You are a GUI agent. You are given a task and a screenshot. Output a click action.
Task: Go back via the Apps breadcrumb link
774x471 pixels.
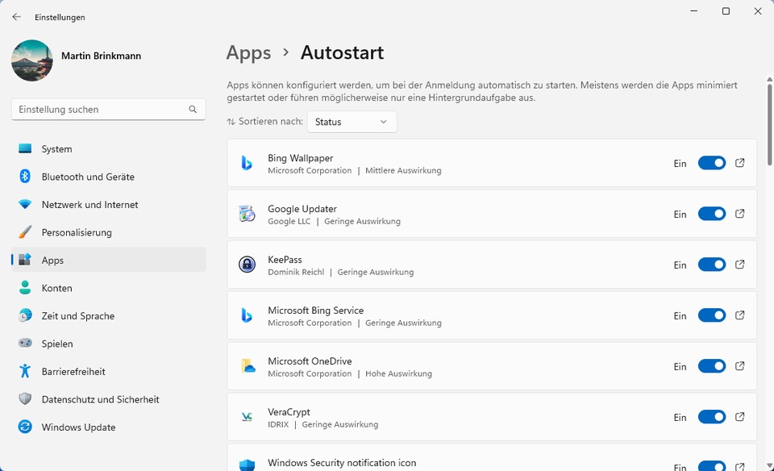248,52
